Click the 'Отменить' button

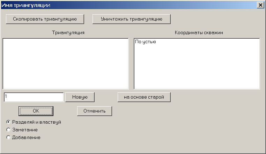click(x=95, y=111)
